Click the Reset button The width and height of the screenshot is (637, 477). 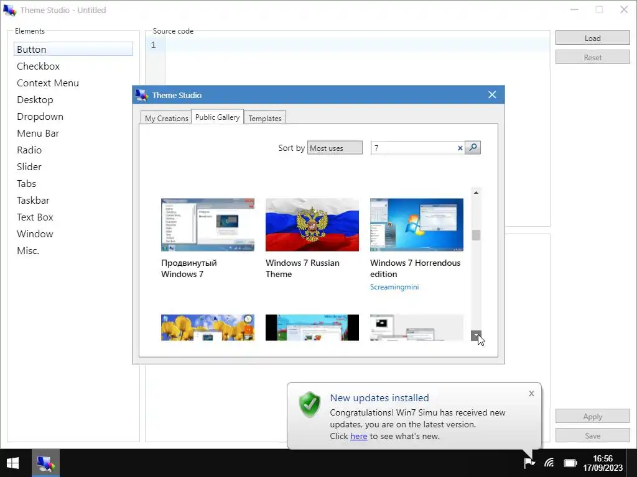tap(592, 57)
